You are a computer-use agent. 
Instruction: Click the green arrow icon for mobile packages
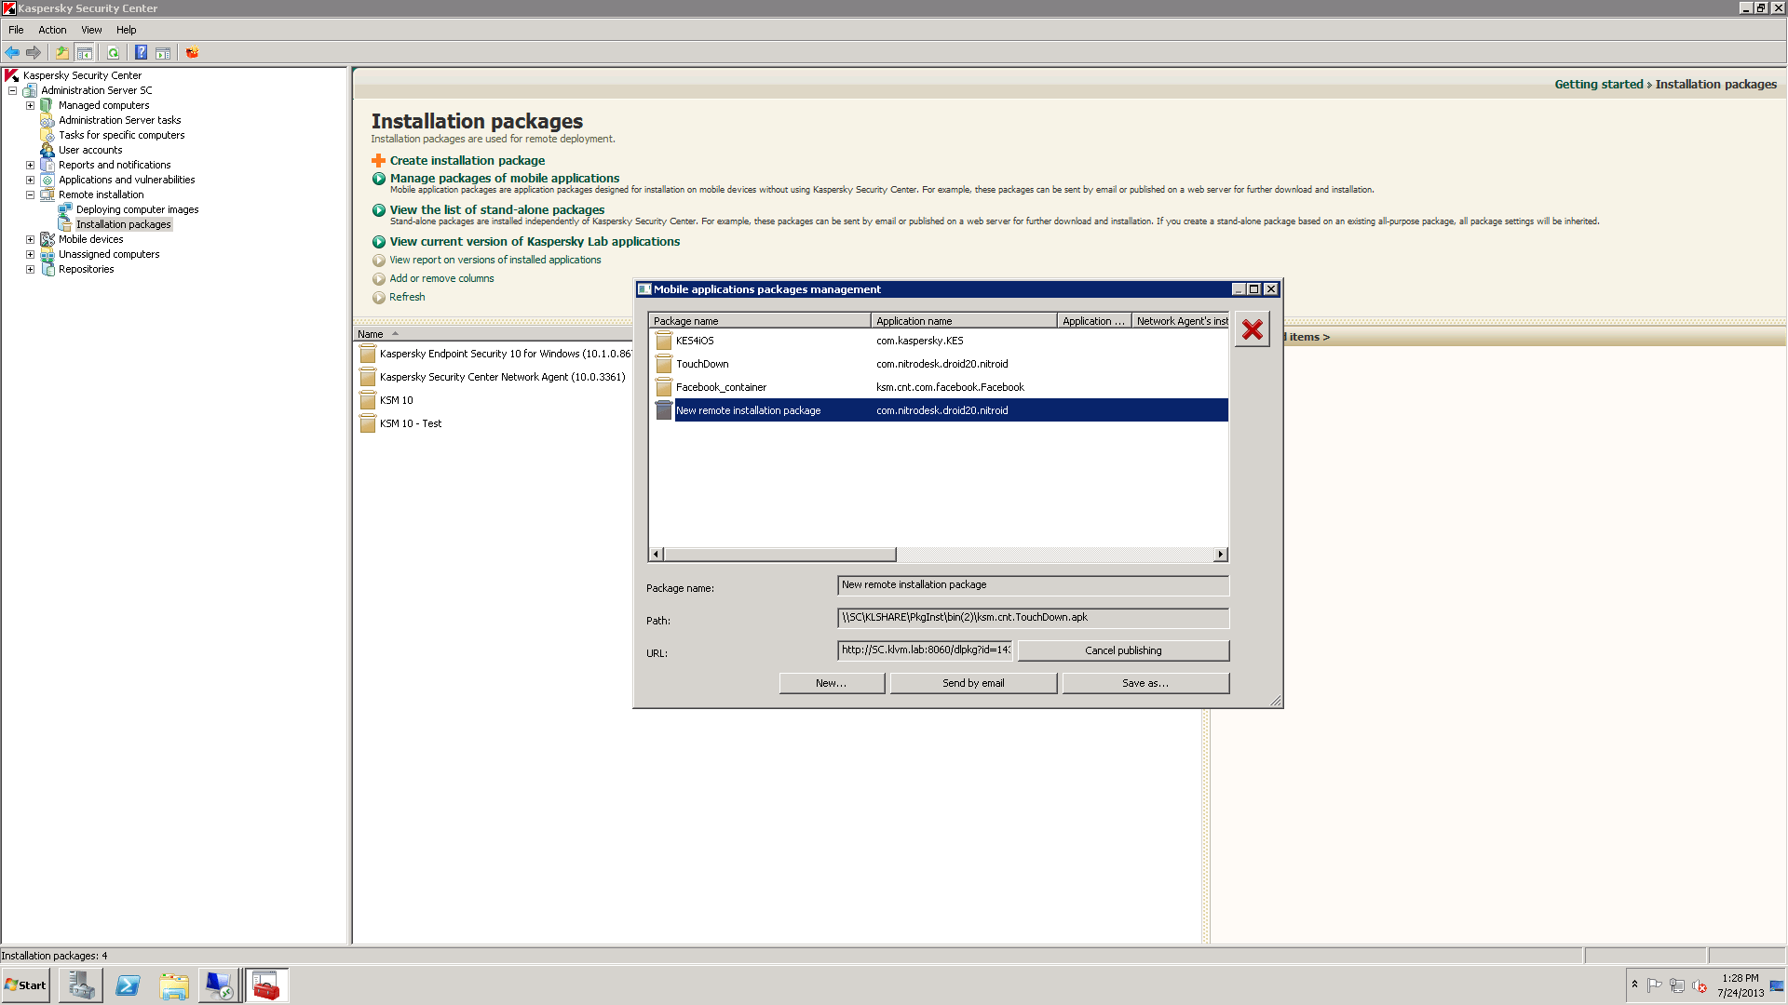click(379, 179)
